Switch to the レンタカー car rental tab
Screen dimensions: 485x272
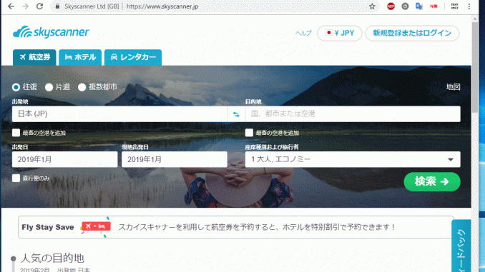tap(133, 57)
